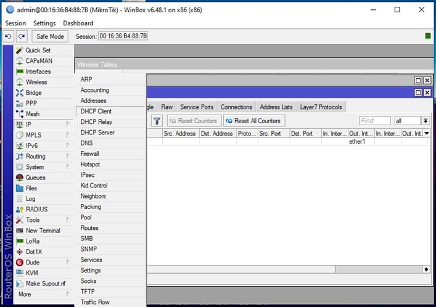Screen dimensions: 436x307
Task: Open the Mesh sidebar icon
Action: [x=20, y=113]
